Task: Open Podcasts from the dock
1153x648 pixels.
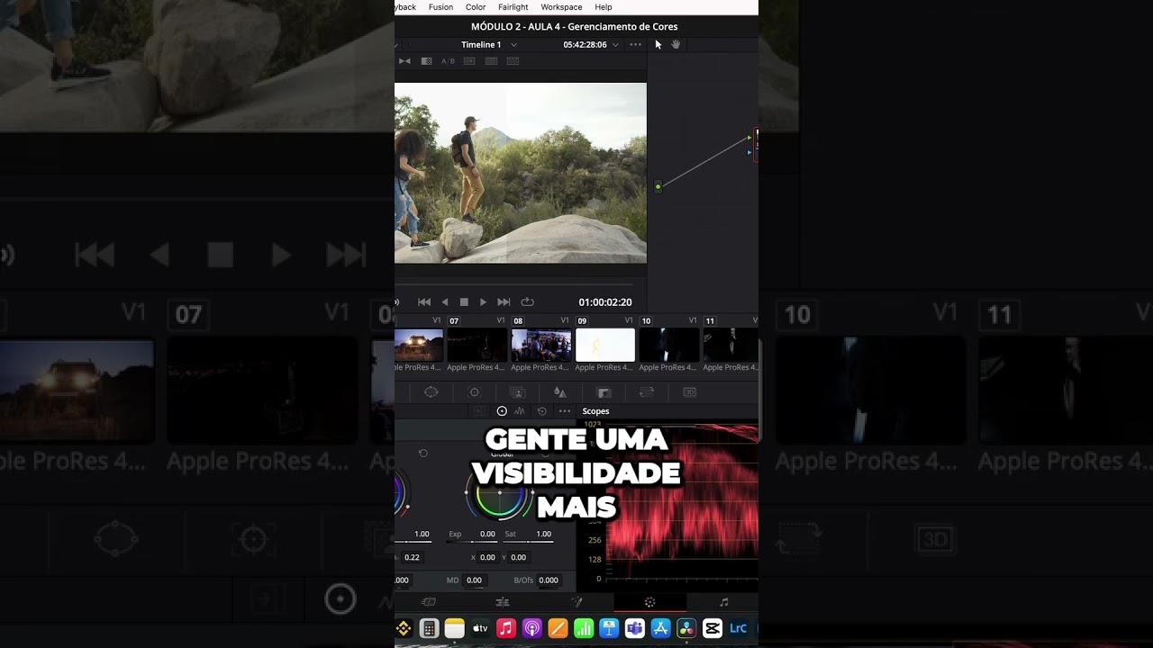Action: tap(531, 628)
